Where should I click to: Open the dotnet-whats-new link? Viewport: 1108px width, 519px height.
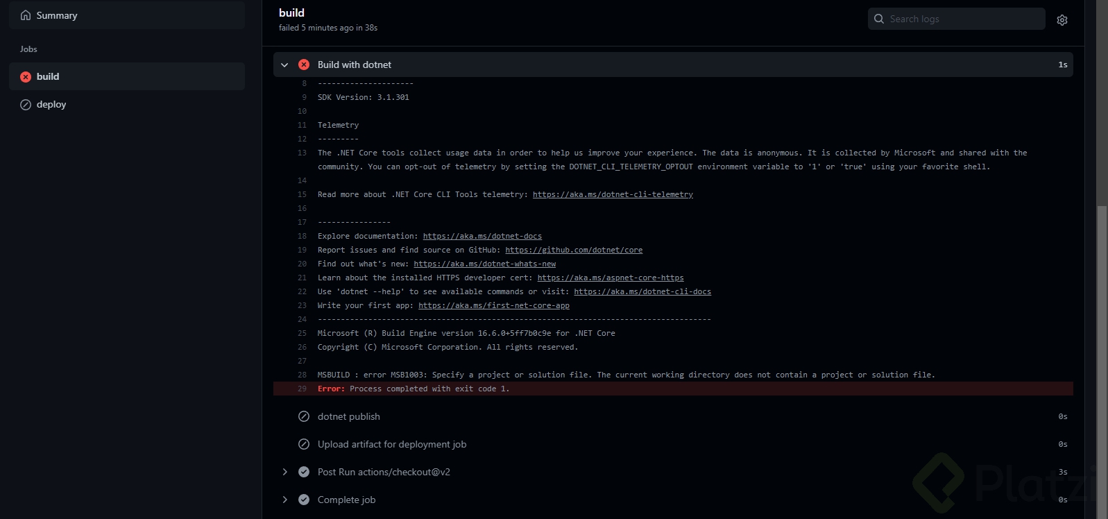(484, 264)
